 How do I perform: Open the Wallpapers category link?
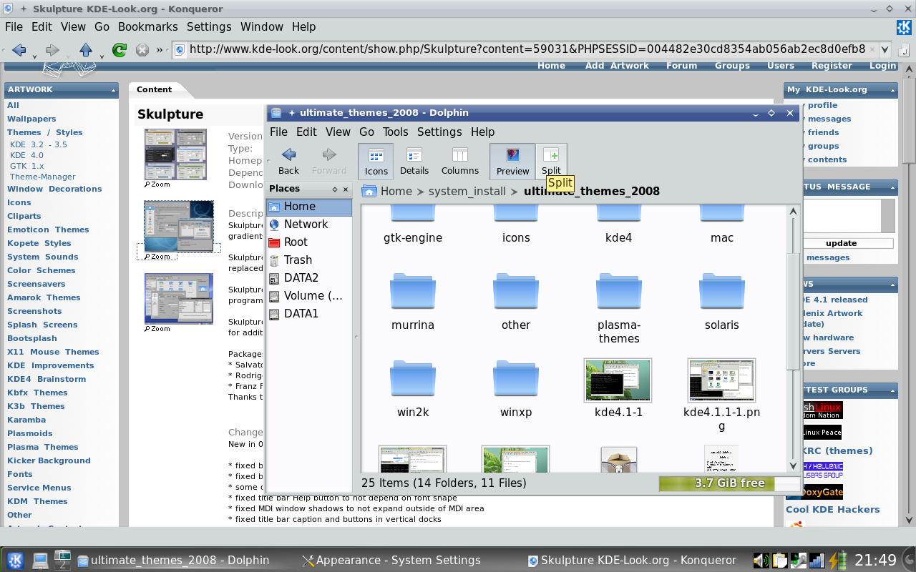tap(31, 119)
